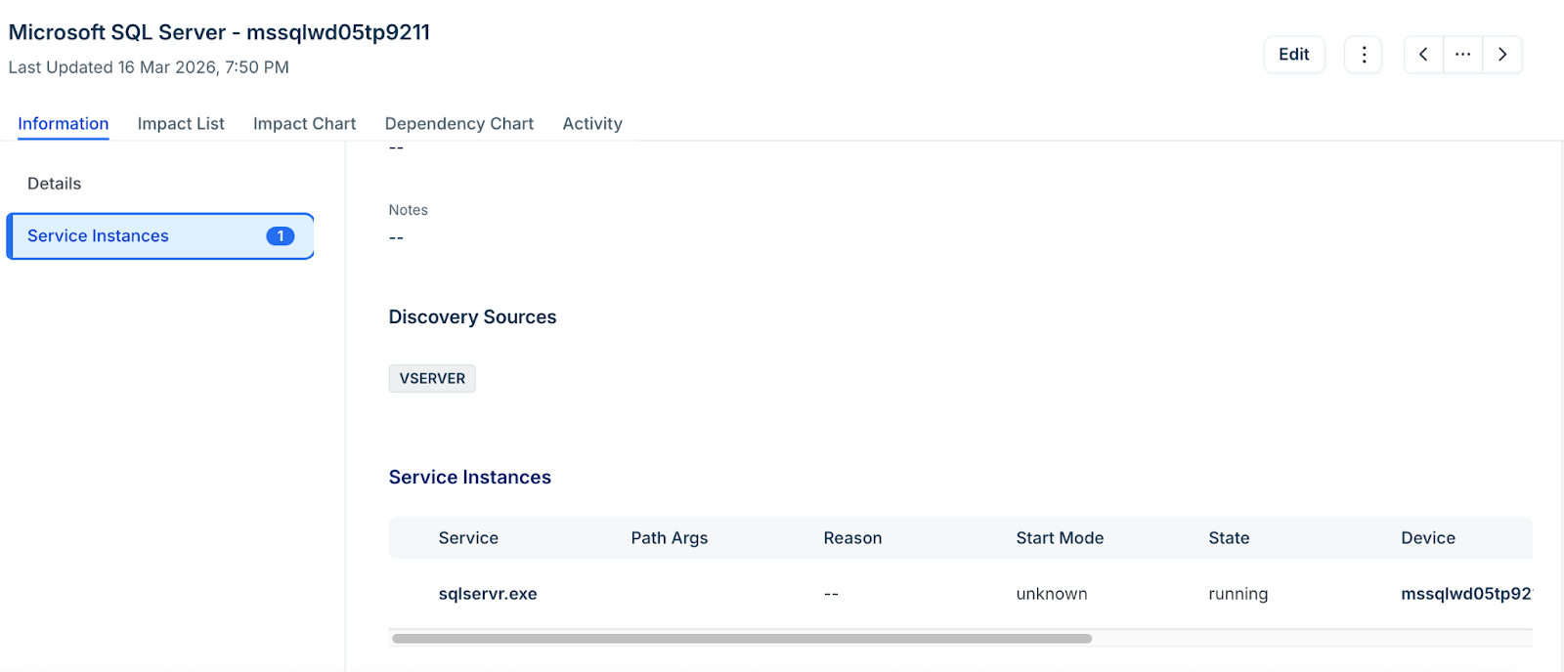This screenshot has height=672, width=1564.
Task: Open the horizontal ellipsis record navigation menu
Action: click(x=1462, y=55)
